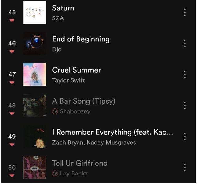Open more options for End of Beginning
Image resolution: width=197 pixels, height=185 pixels.
point(185,43)
